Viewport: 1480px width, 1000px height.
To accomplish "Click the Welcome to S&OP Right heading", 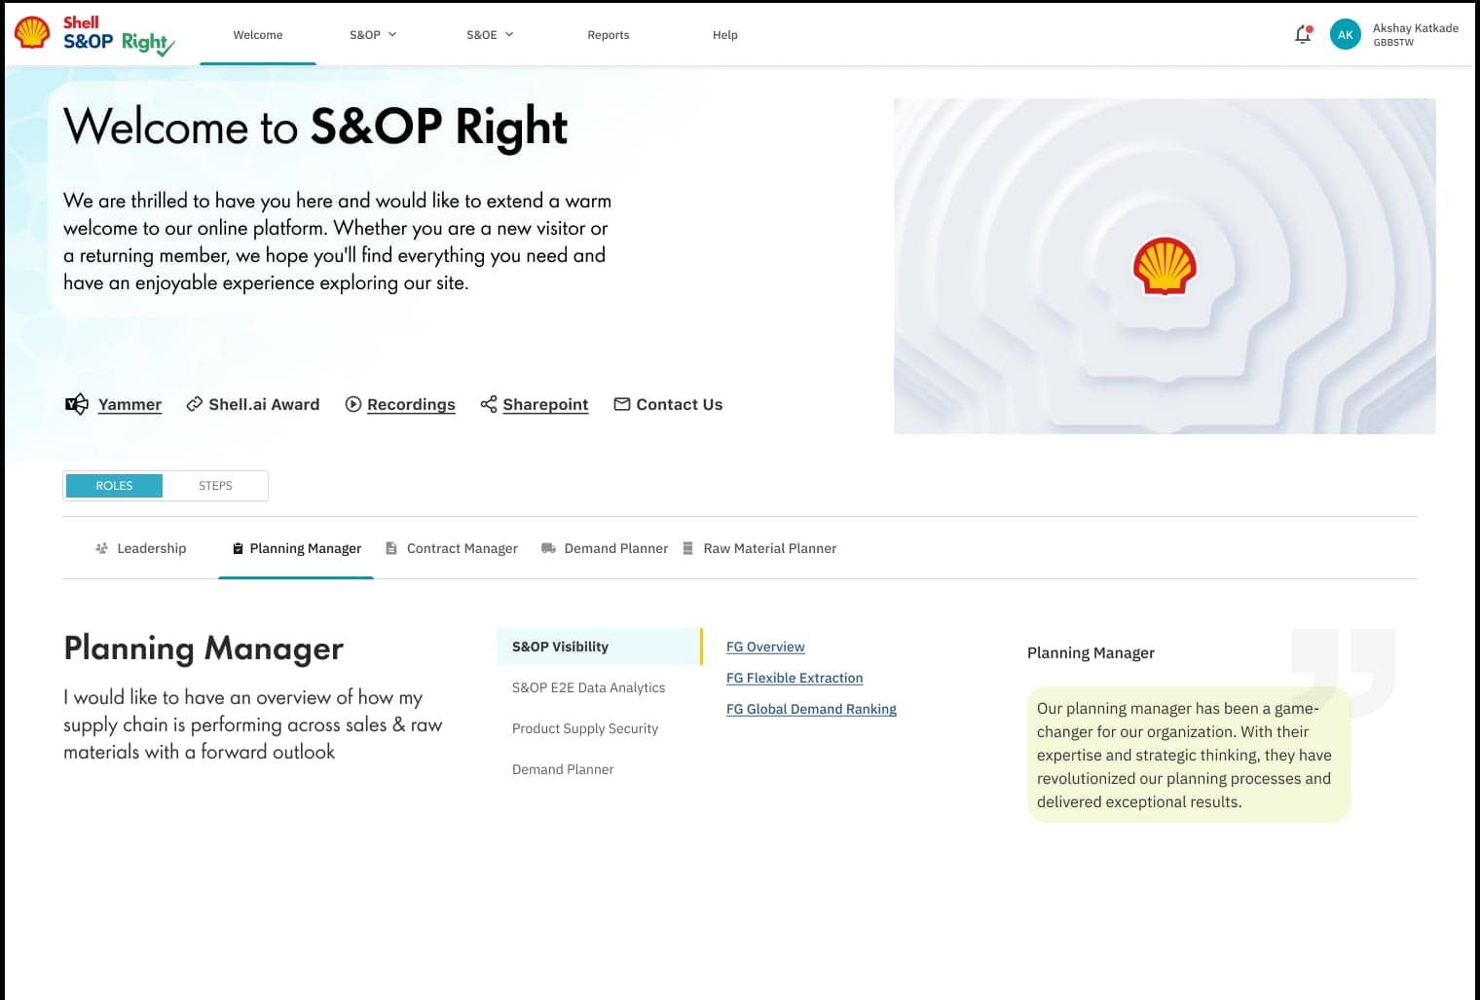I will tap(315, 128).
